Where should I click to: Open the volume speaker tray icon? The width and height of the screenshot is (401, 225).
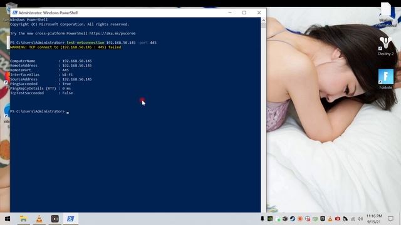pos(360,219)
